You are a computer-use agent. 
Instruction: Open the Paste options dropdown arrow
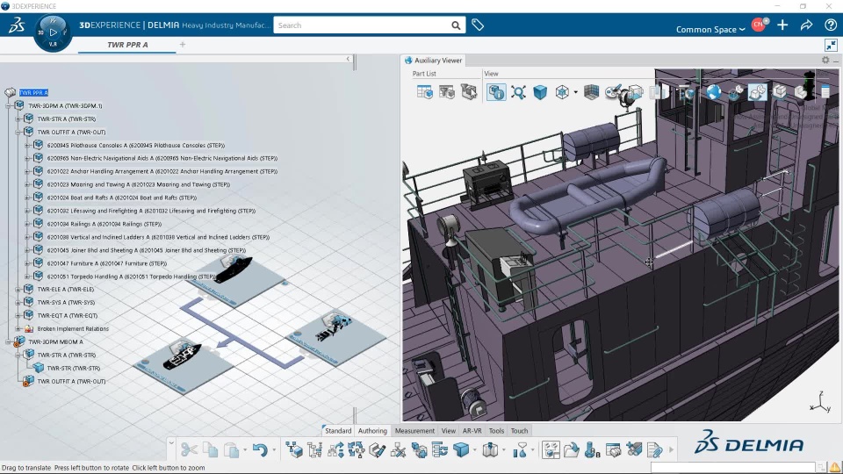[x=245, y=449]
